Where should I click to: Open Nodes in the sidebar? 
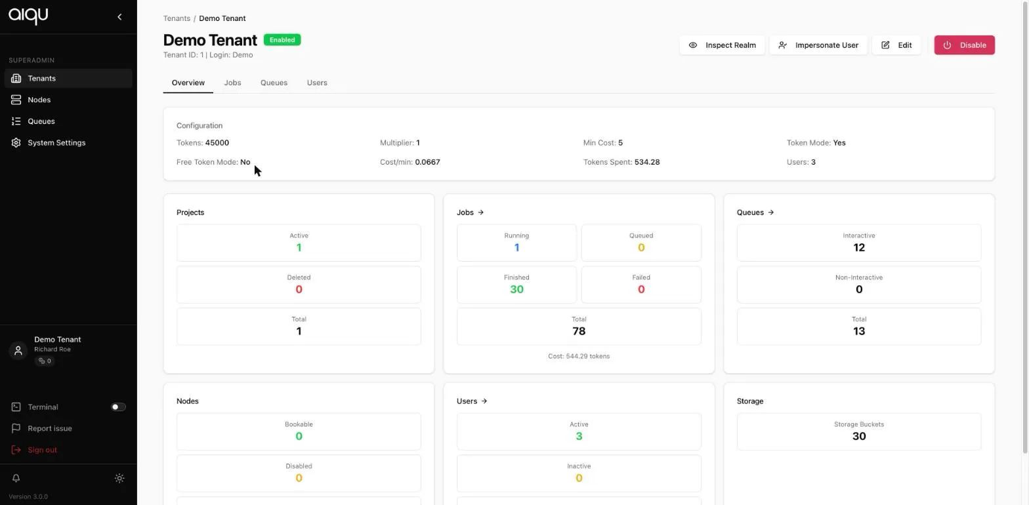[x=68, y=100]
